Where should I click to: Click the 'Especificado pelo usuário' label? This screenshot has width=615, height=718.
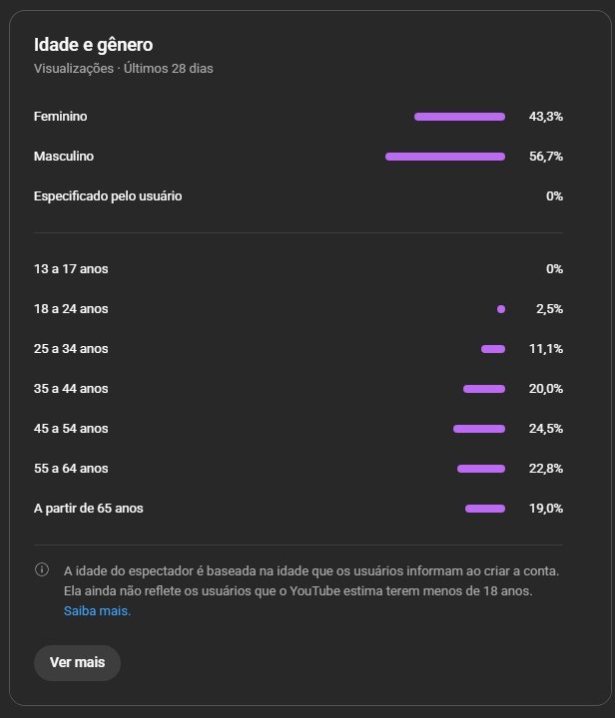(108, 196)
